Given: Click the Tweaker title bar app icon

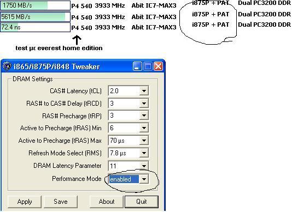Looking at the screenshot, I should click(7, 66).
